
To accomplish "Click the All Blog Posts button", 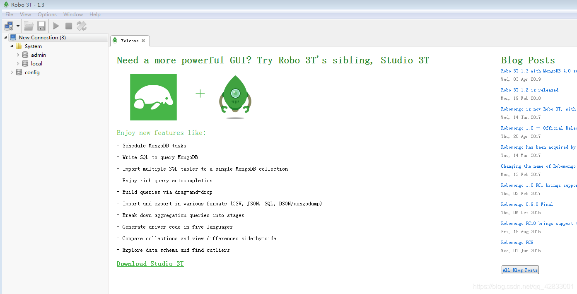I will coord(520,270).
